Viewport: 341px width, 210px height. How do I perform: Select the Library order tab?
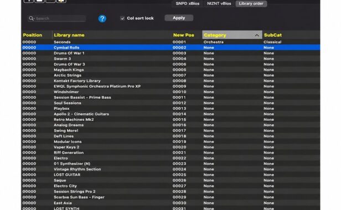tap(251, 3)
